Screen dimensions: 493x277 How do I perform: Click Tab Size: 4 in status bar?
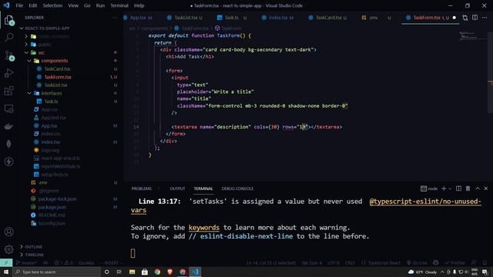click(311, 263)
